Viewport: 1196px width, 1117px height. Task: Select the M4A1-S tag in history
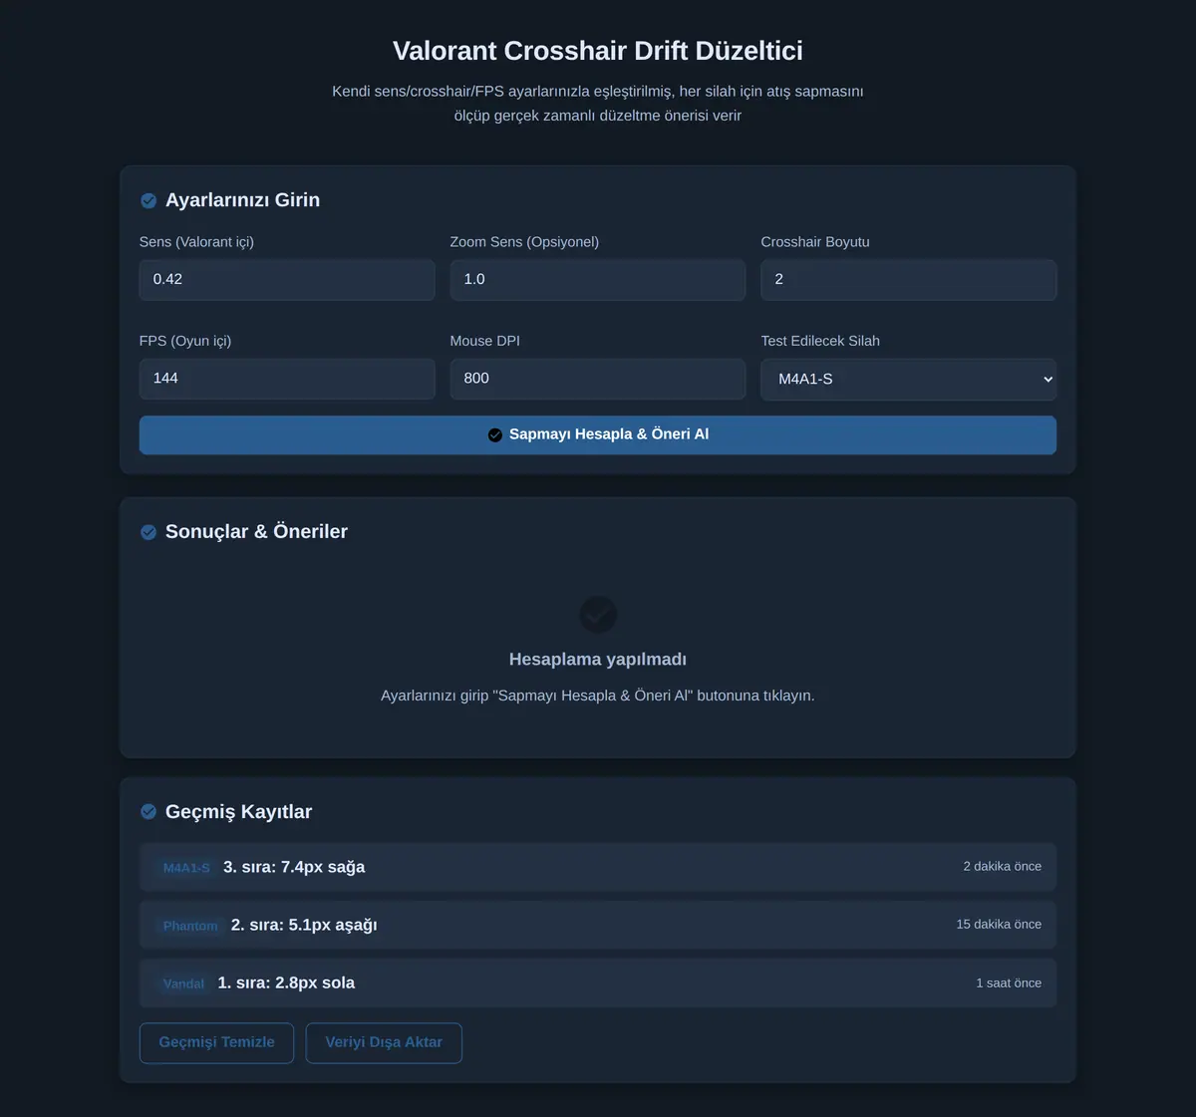coord(186,868)
